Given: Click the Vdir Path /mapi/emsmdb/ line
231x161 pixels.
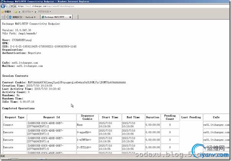Looking at the screenshot, I should (20, 33).
